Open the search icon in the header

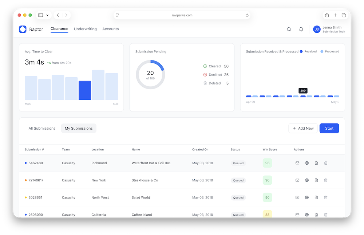[289, 29]
